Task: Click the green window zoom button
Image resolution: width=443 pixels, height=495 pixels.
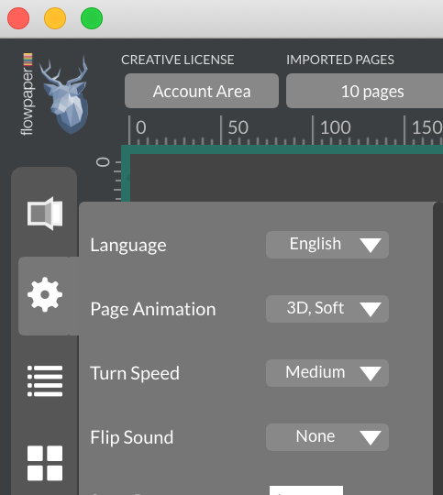Action: click(x=92, y=18)
